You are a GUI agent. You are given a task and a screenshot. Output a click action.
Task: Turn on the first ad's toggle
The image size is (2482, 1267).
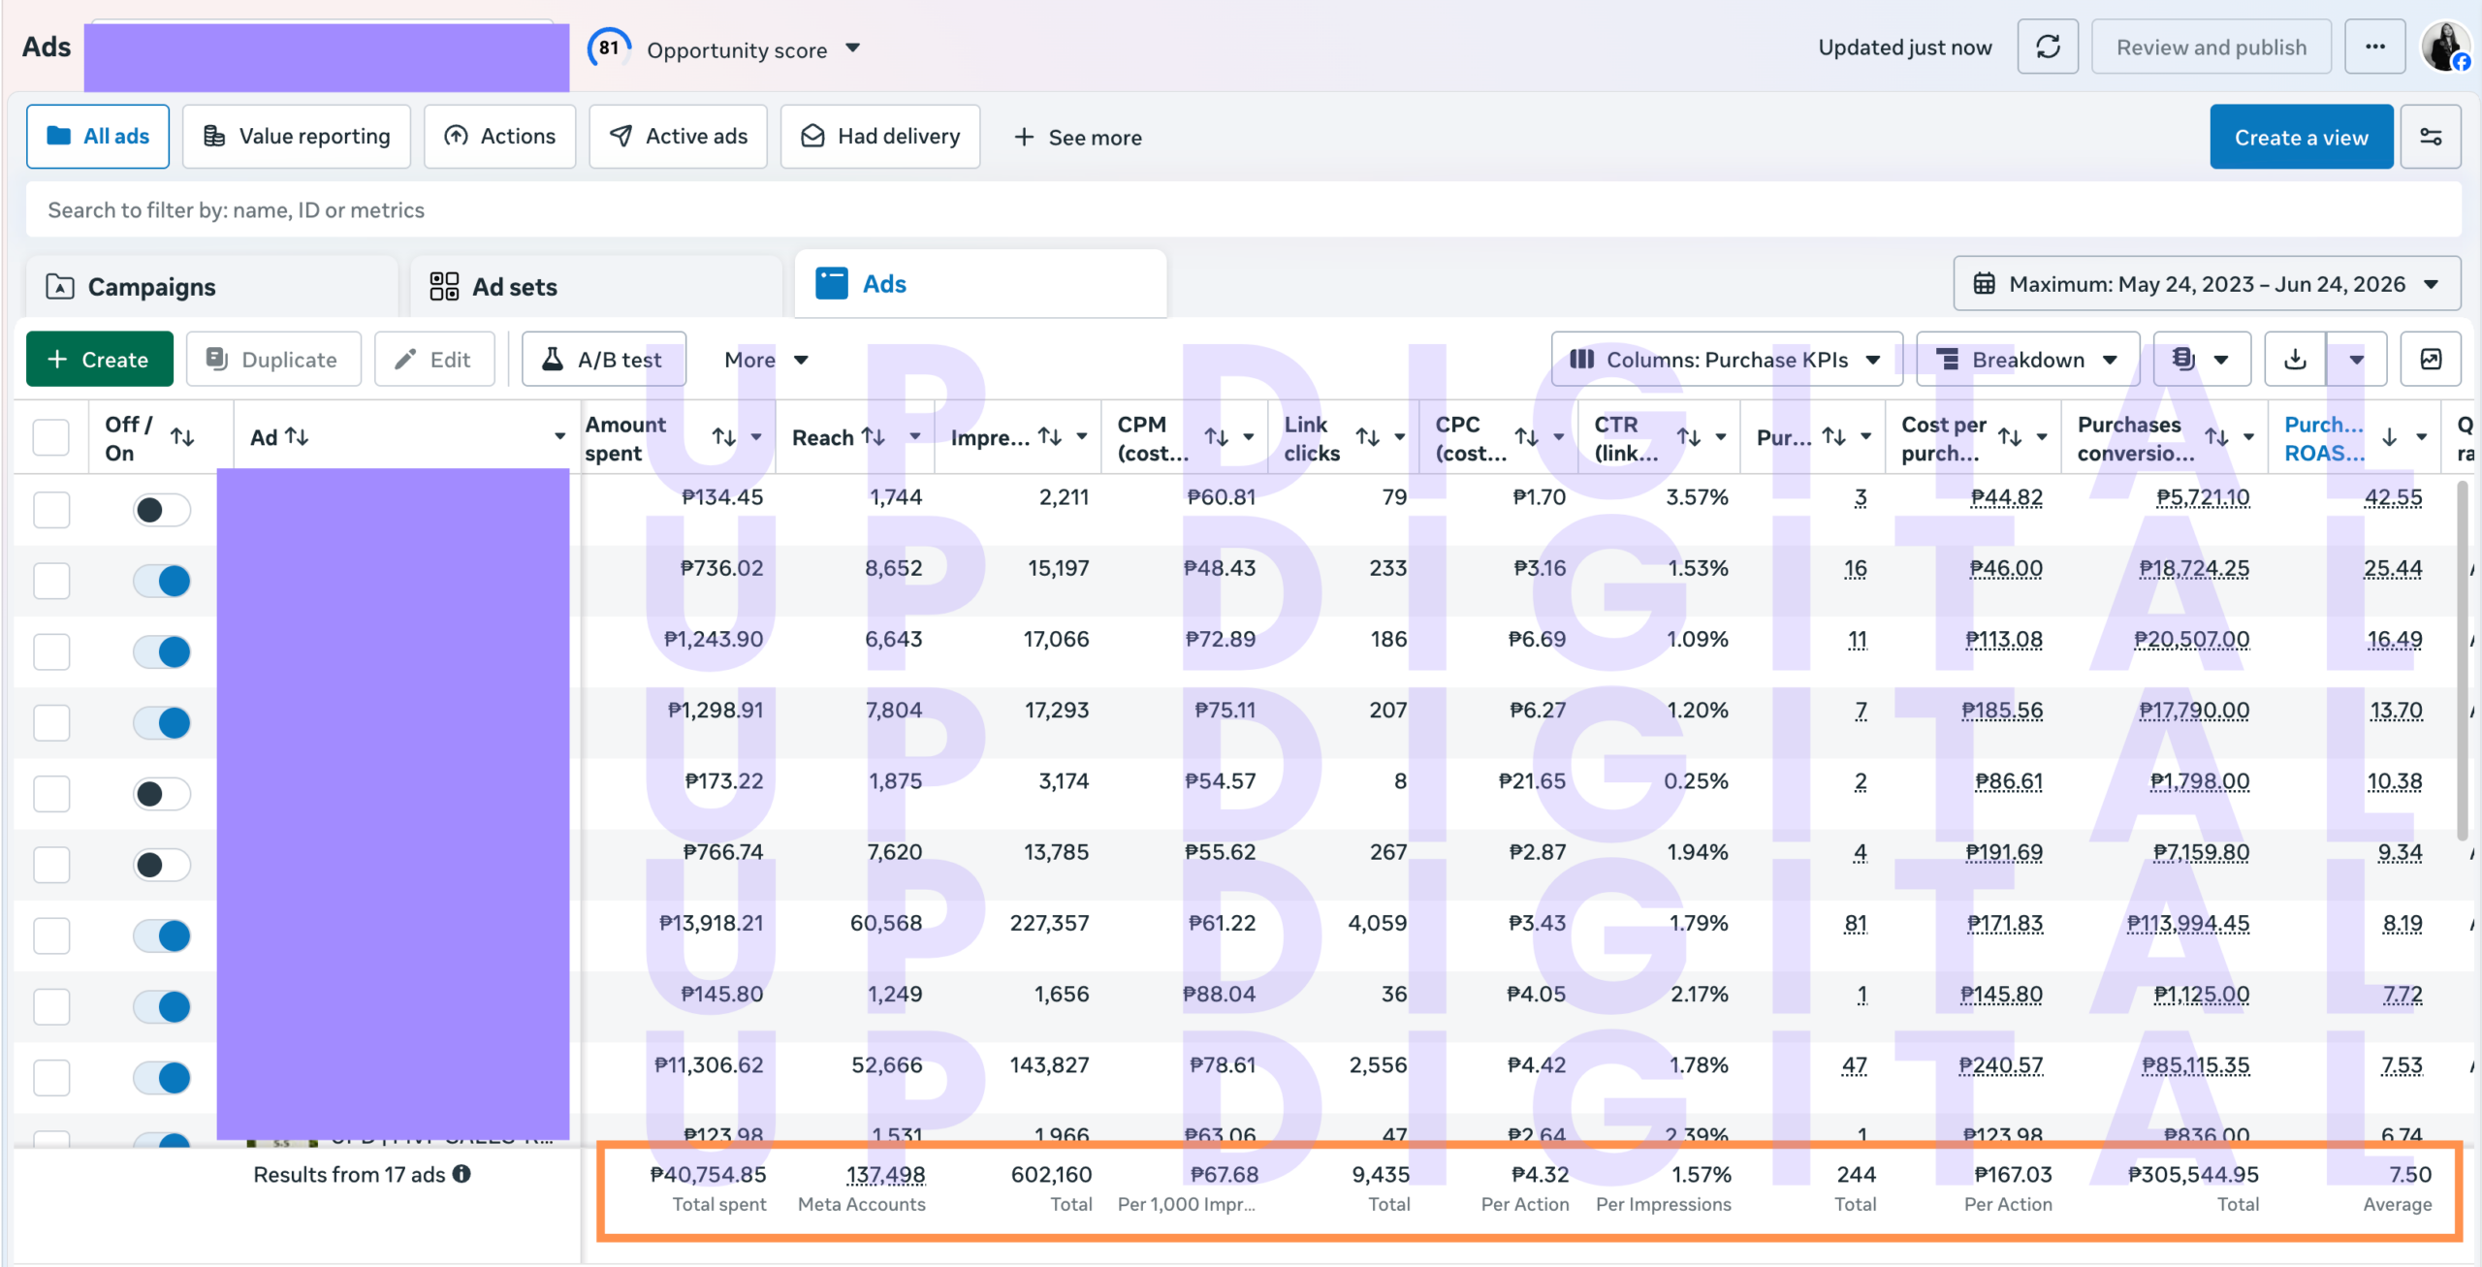162,510
